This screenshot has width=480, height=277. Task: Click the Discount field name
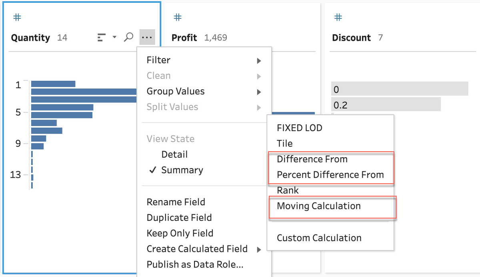[x=352, y=38]
